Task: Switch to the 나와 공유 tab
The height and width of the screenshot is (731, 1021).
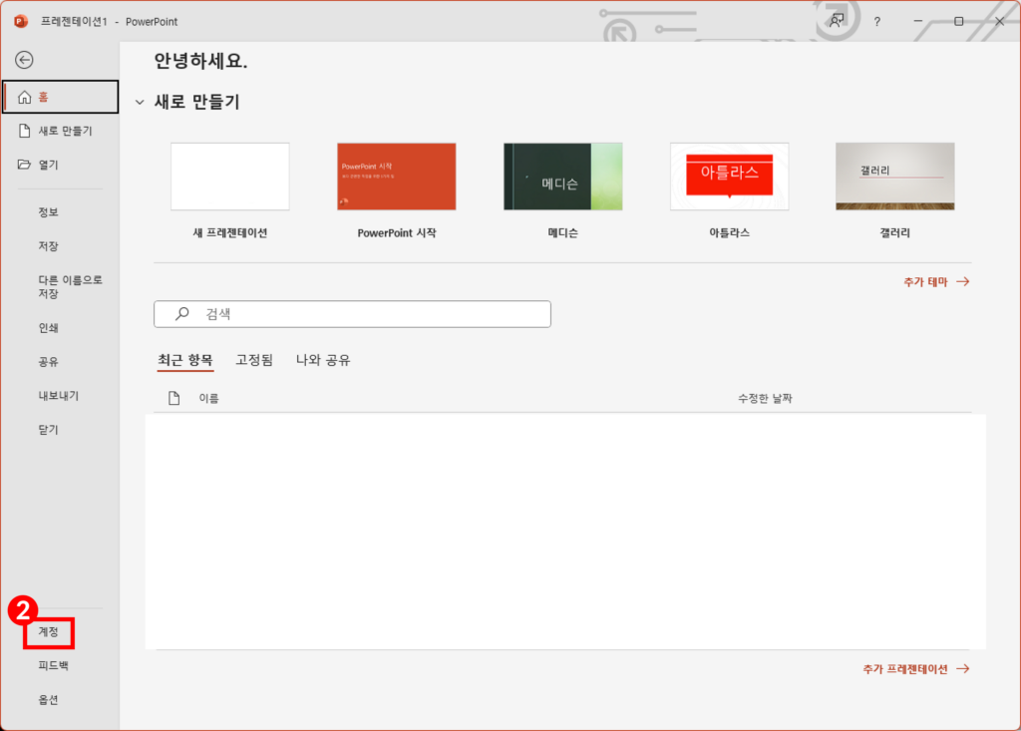Action: [x=324, y=360]
